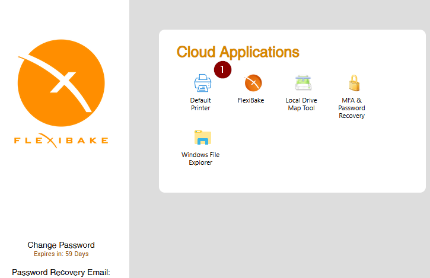Launch the Windows File Explorer folder icon
This screenshot has width=430, height=278.
point(203,138)
